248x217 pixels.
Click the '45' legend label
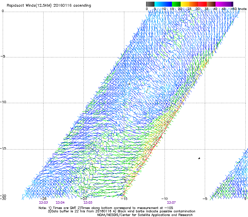click(224, 9)
